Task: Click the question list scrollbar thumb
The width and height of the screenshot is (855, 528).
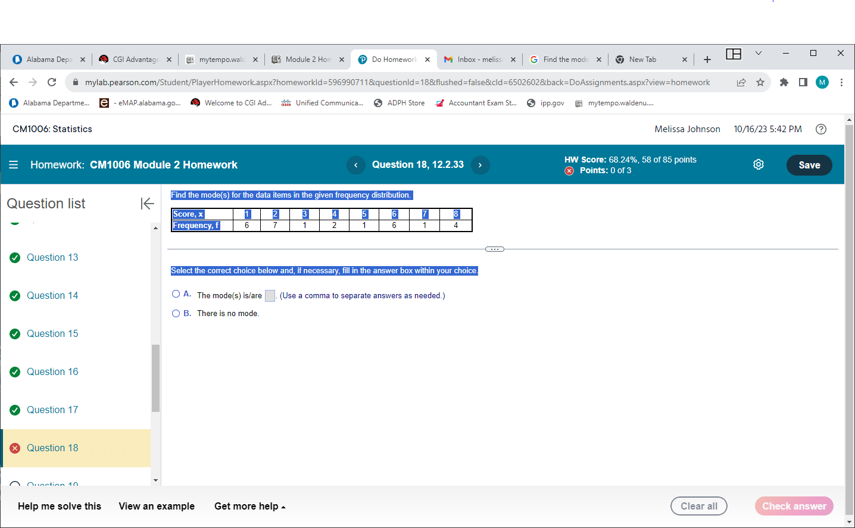Action: click(x=155, y=378)
